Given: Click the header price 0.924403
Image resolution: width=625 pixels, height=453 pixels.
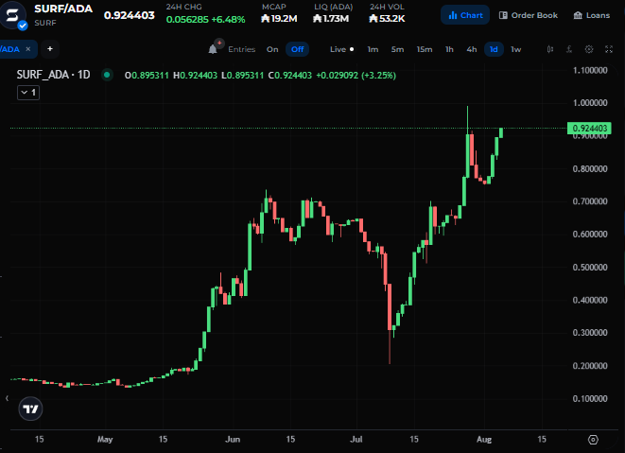Looking at the screenshot, I should click(x=130, y=15).
